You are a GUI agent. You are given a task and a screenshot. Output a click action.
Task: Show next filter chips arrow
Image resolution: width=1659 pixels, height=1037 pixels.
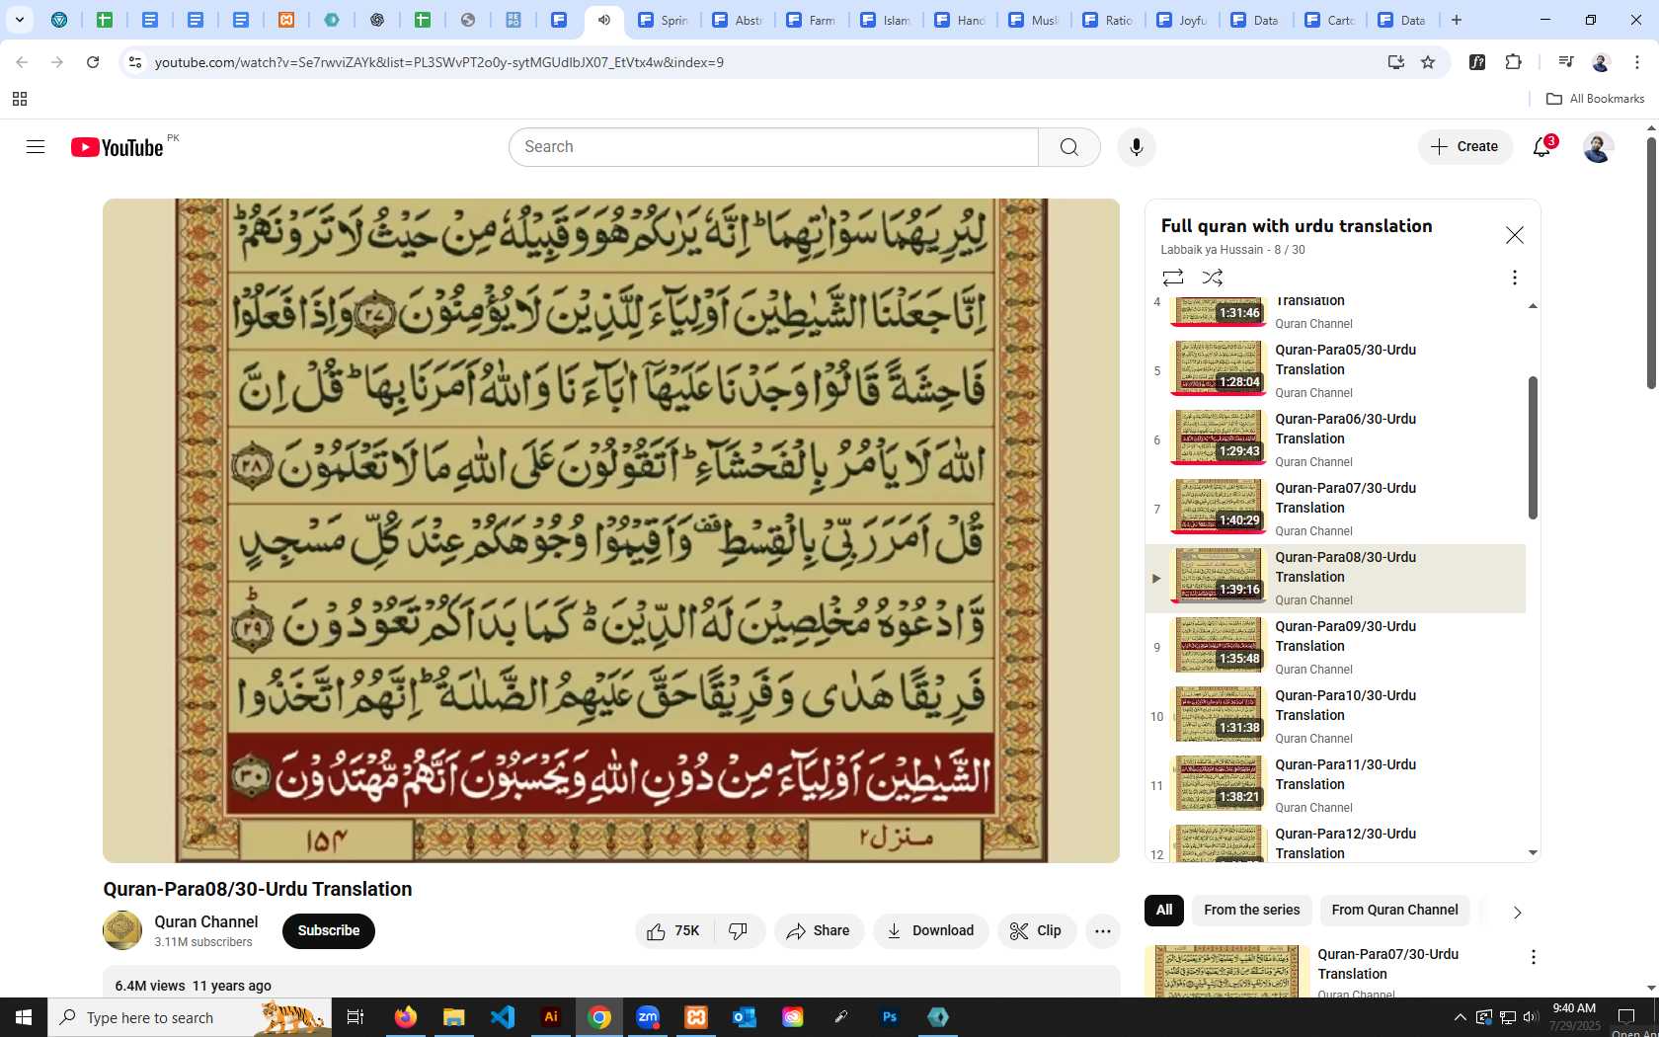[x=1517, y=913]
